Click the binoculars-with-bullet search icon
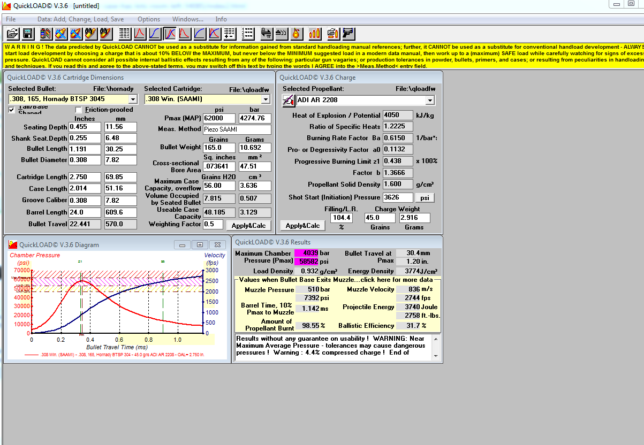This screenshot has height=445, width=644. click(x=106, y=34)
